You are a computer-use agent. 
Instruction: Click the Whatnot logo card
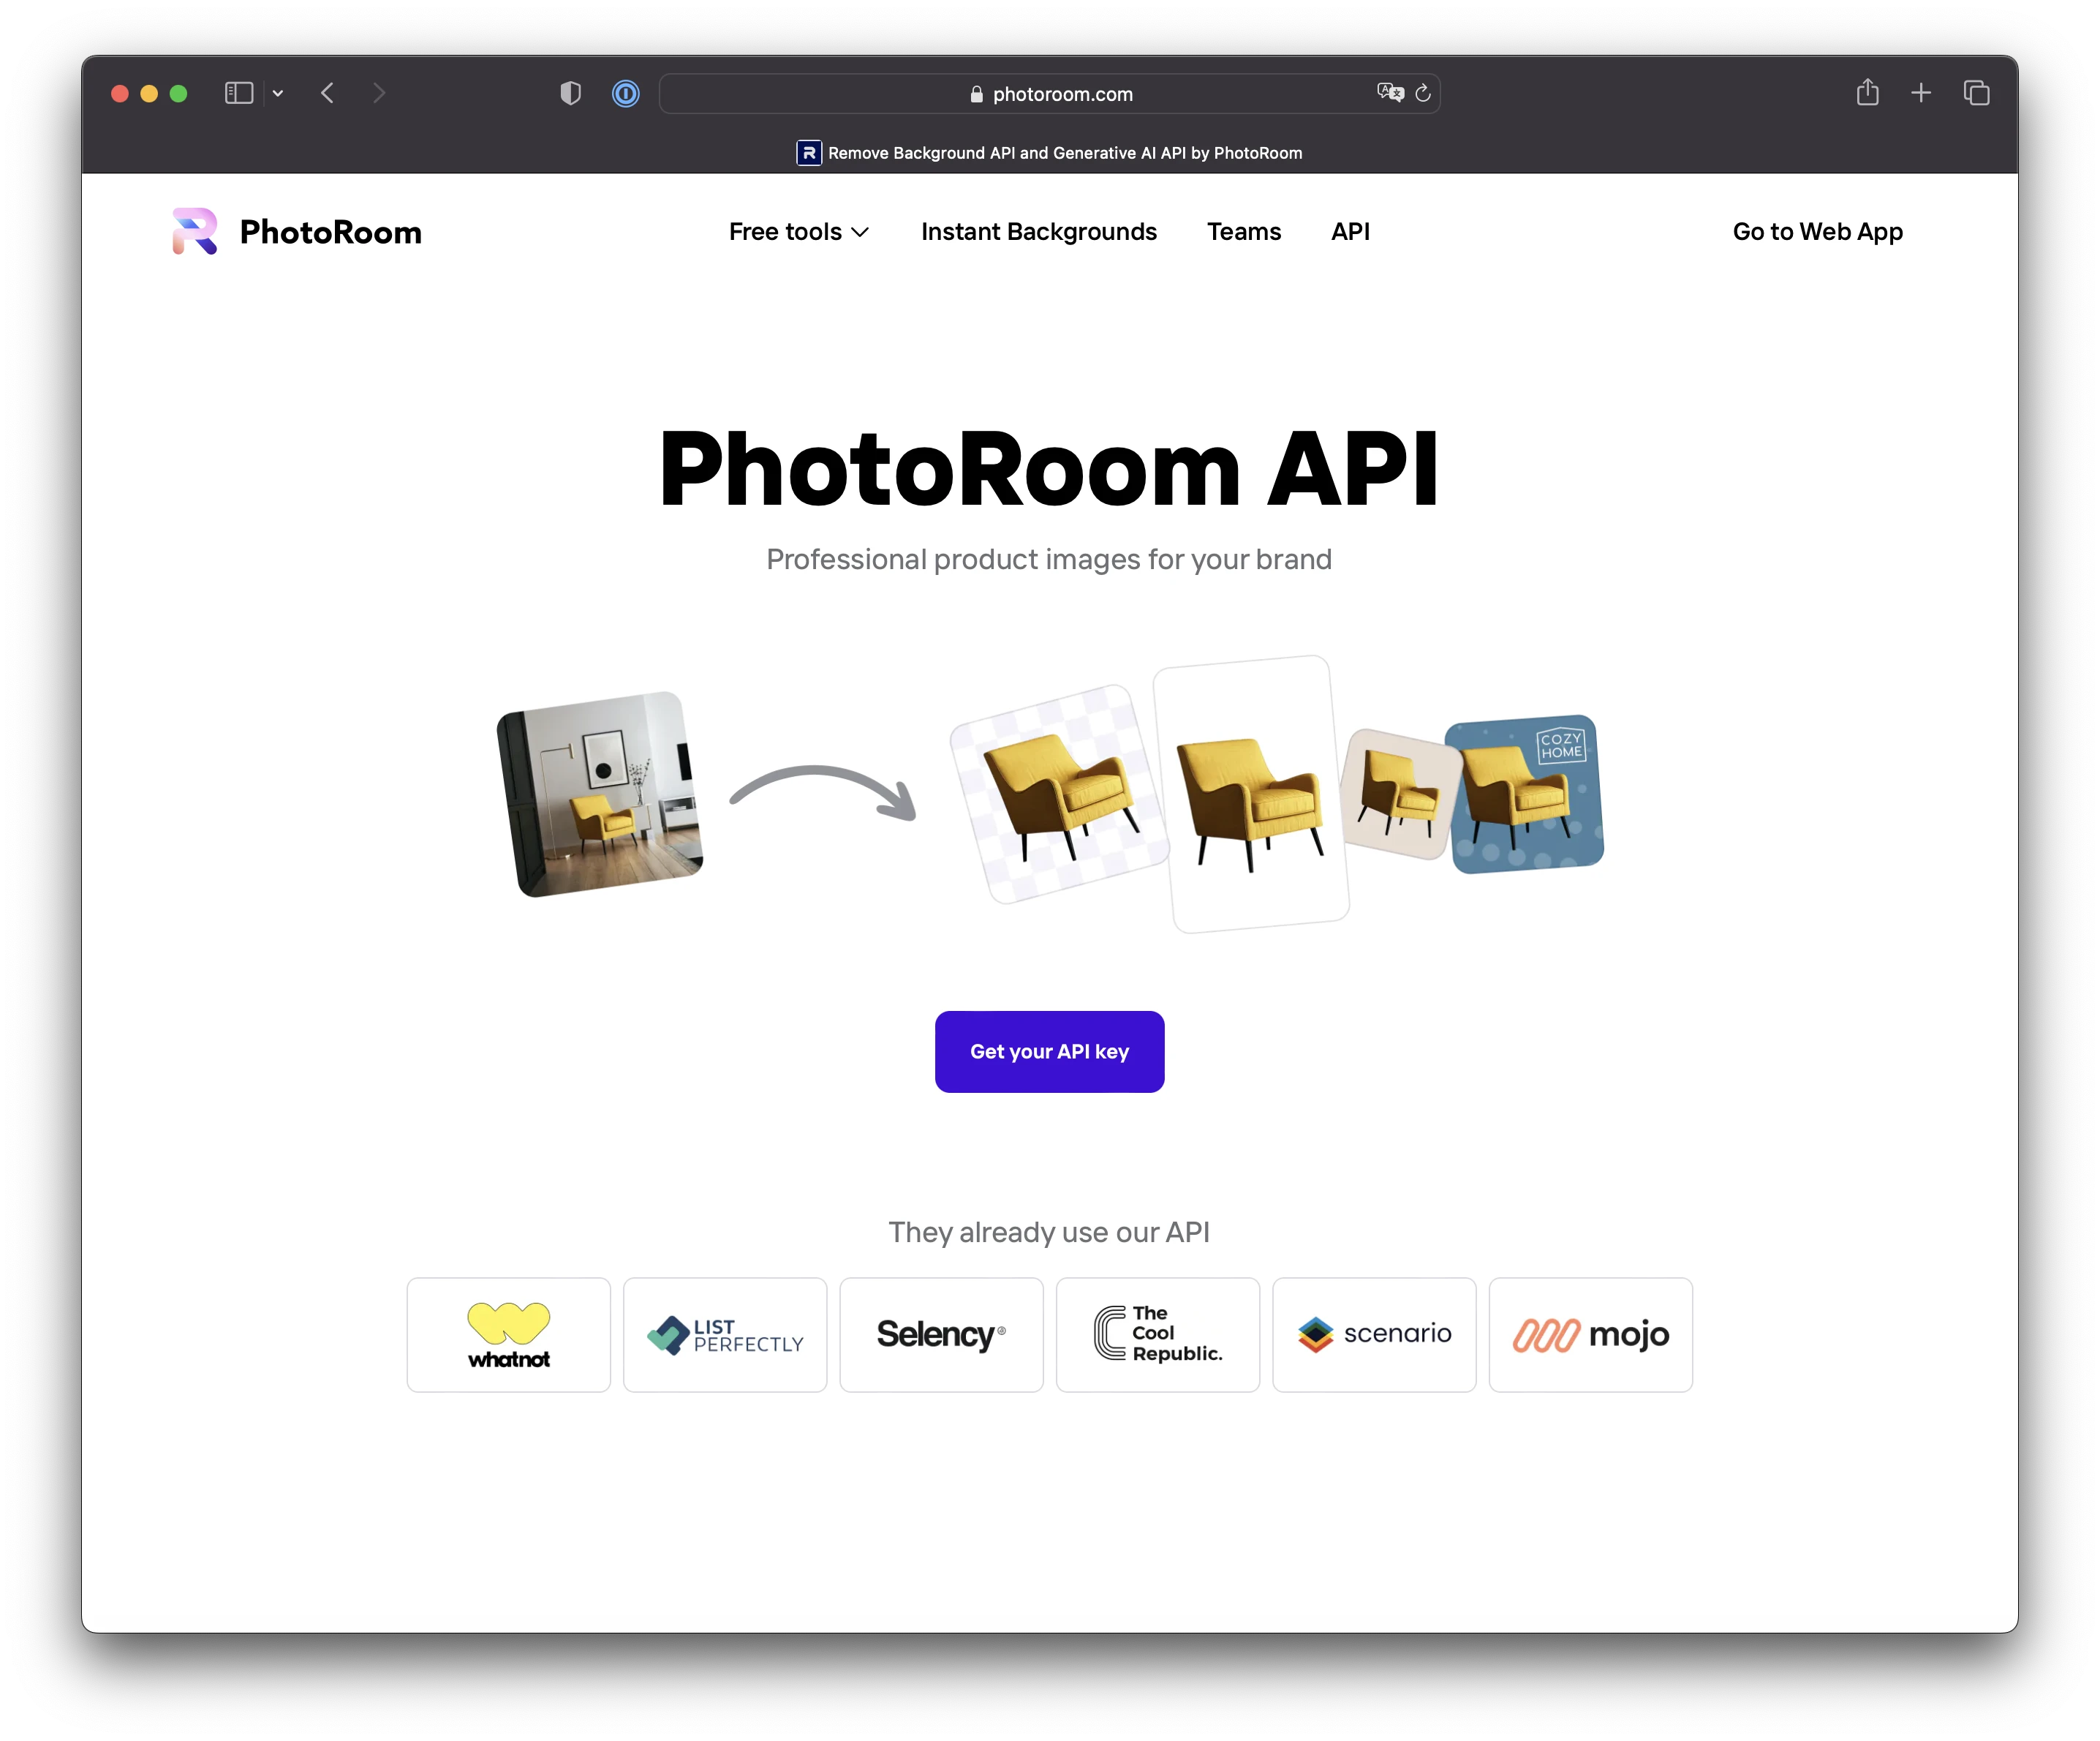(x=508, y=1334)
